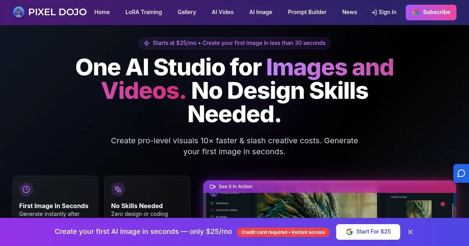Screen dimensions: 469x246
Task: Click the clock icon above First Image In Seconds
Action: [x=26, y=189]
